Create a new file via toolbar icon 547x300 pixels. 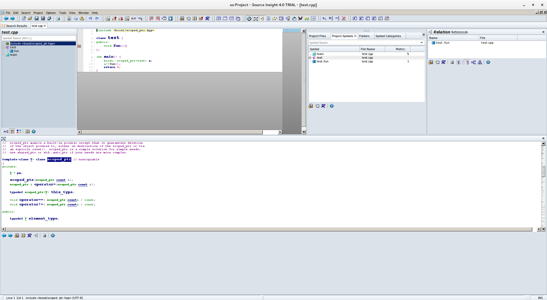tap(24, 18)
